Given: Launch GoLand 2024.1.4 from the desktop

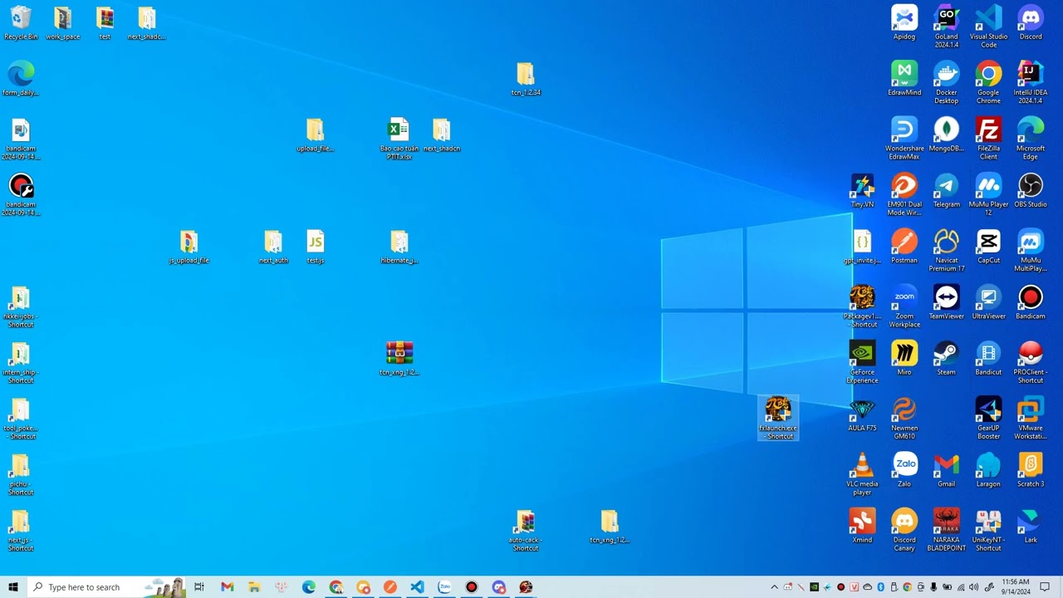Looking at the screenshot, I should pos(947,27).
